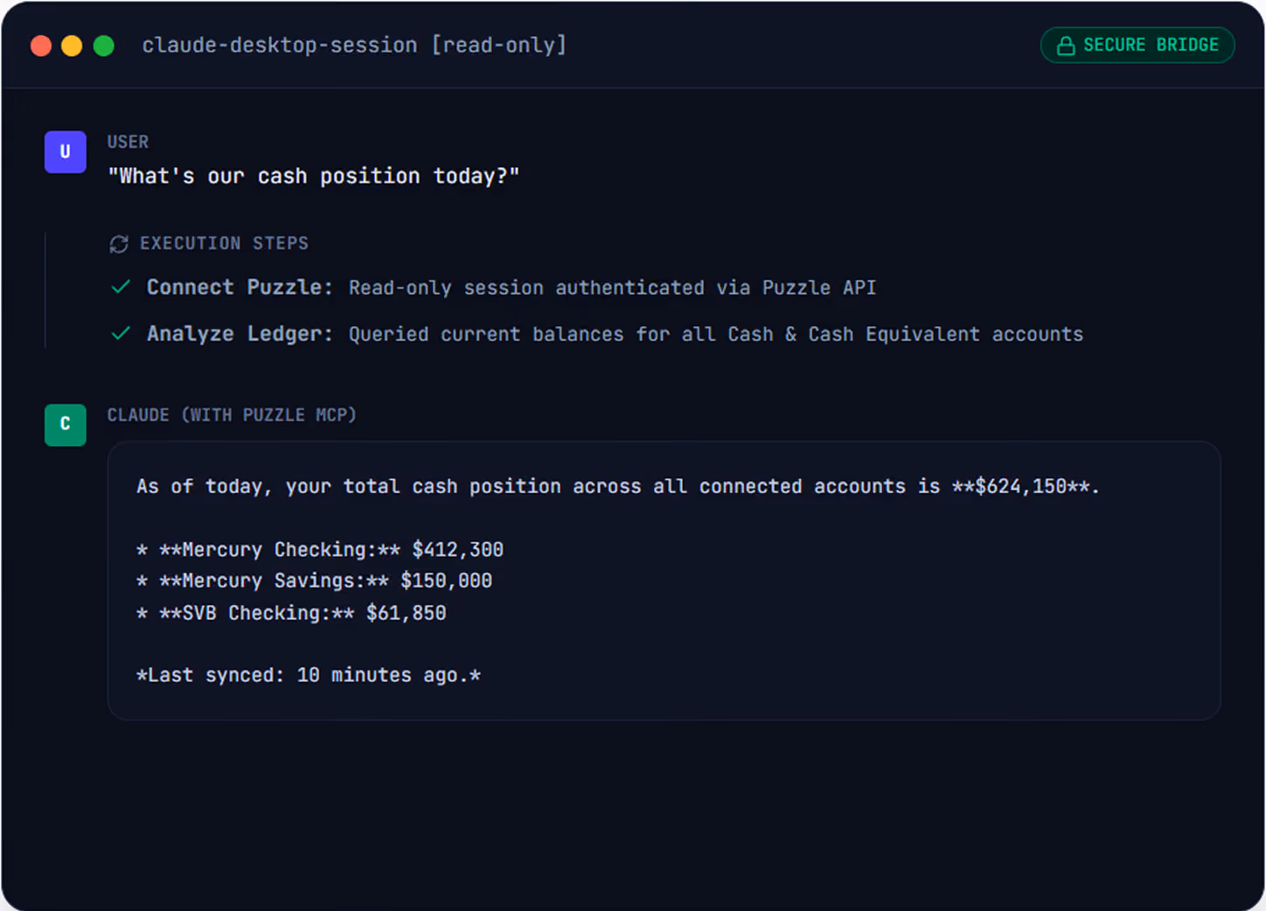Click the checkmark next to Connect Puzzle
1266x911 pixels.
[122, 287]
